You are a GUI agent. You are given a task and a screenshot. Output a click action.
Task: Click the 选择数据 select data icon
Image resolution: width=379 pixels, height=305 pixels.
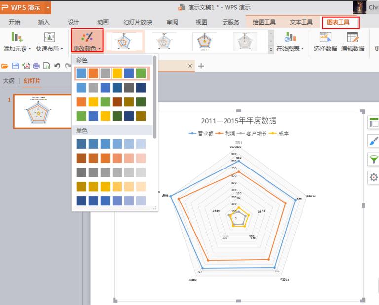(x=325, y=37)
